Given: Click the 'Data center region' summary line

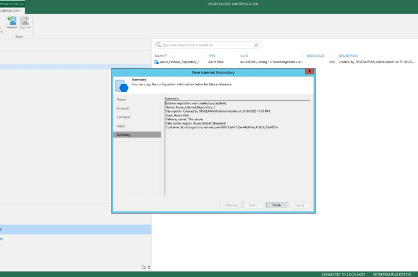Looking at the screenshot, I should tap(196, 123).
